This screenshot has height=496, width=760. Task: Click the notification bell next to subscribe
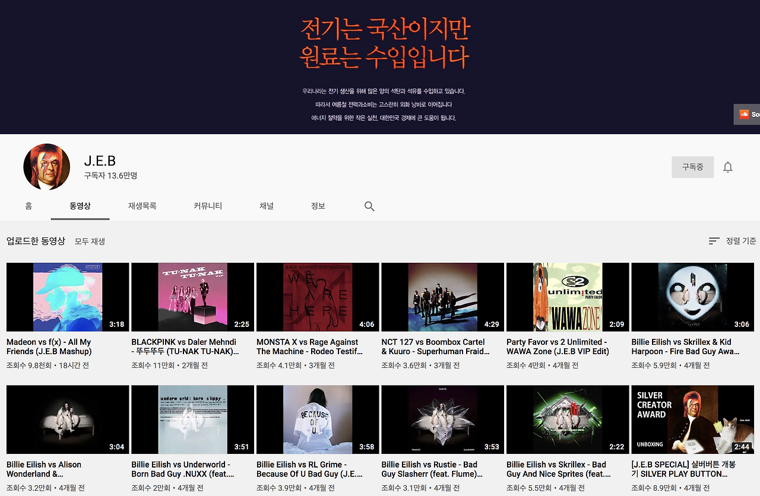click(728, 167)
